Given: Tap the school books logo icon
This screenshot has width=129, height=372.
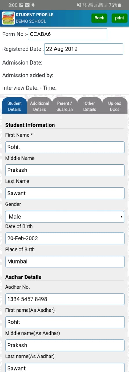Looking at the screenshot, I should coord(8,18).
